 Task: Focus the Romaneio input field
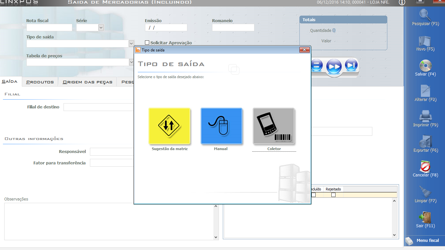tap(233, 28)
